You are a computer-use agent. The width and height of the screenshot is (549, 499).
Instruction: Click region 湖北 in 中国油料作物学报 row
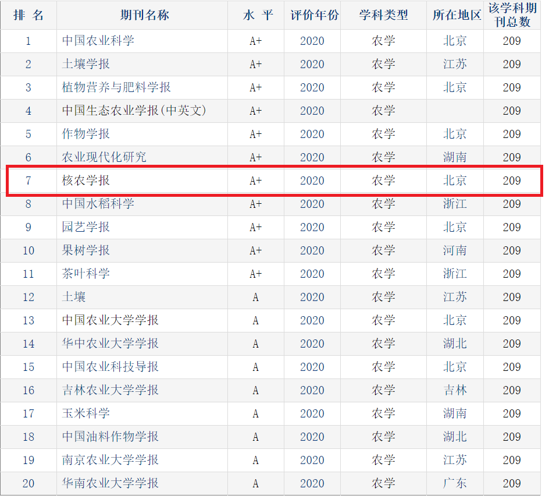point(455,437)
